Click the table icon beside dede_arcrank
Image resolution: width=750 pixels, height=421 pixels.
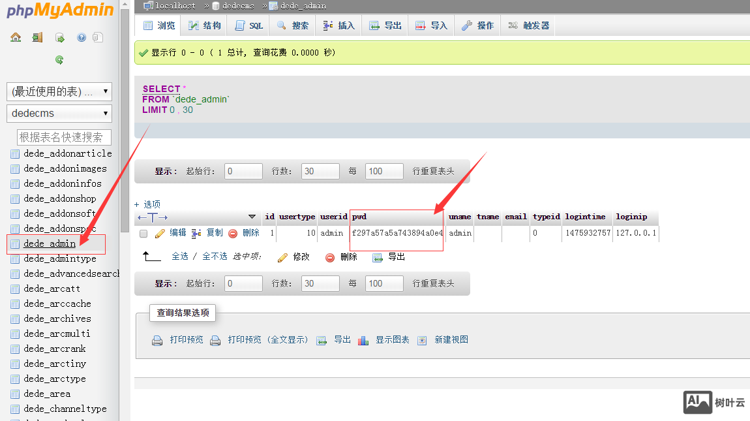pyautogui.click(x=15, y=349)
